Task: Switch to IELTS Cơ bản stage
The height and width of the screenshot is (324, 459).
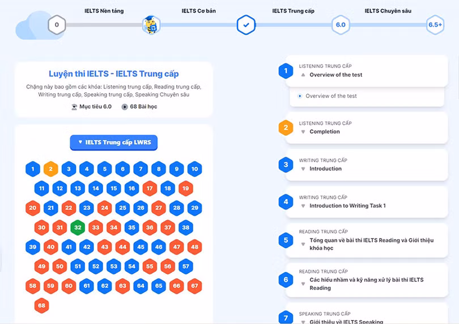Action: click(x=198, y=11)
